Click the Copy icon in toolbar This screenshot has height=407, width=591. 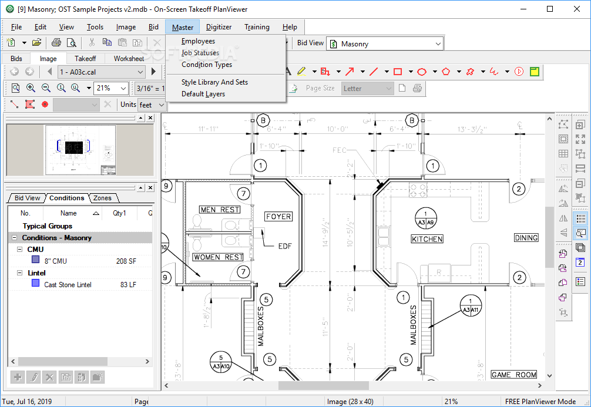click(107, 42)
